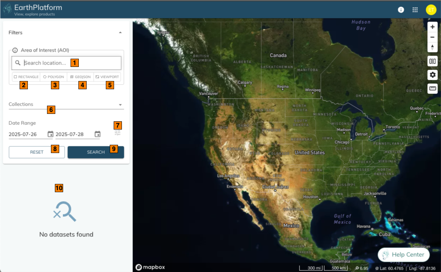Open map settings gear

[432, 75]
